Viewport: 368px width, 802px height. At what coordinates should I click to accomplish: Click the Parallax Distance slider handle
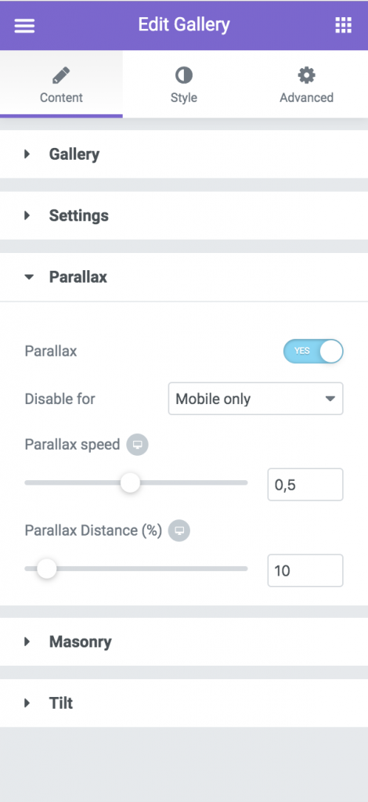click(x=47, y=569)
